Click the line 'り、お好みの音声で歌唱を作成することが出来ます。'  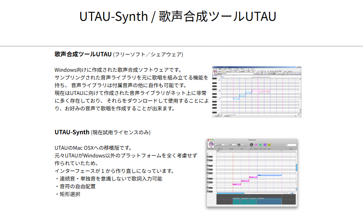coord(115,108)
